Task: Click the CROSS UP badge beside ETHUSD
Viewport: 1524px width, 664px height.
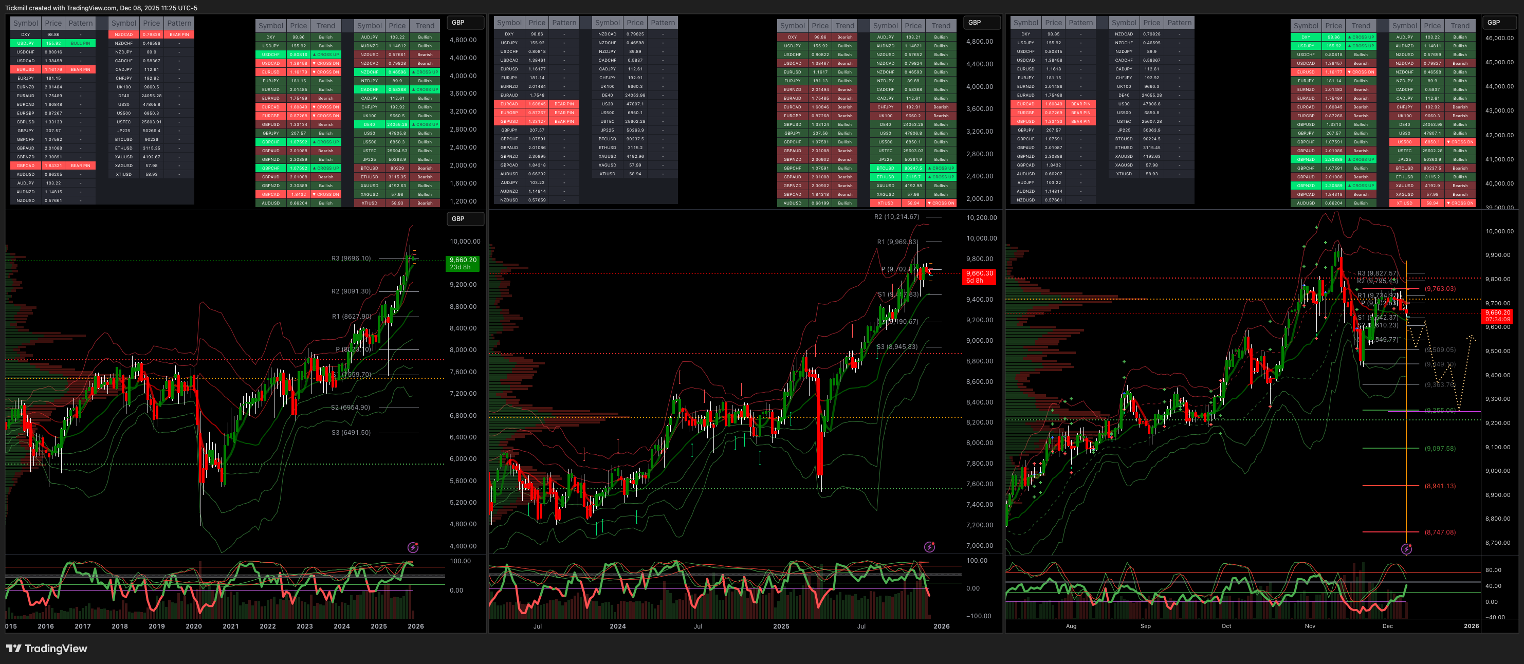Action: click(x=941, y=176)
